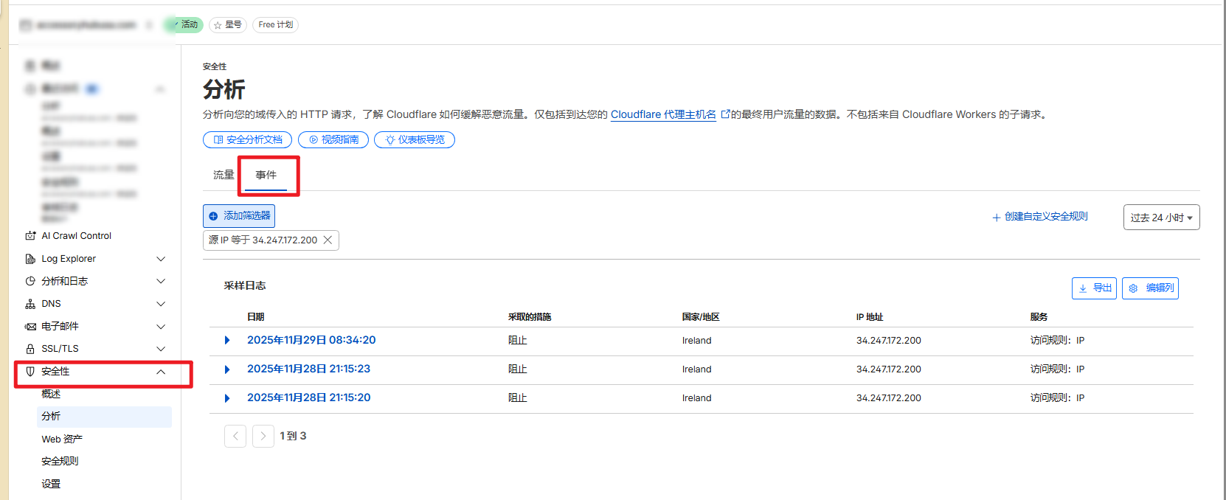Click the AI Crawl Control sidebar icon
Screen dimensions: 1226x500
click(x=30, y=236)
